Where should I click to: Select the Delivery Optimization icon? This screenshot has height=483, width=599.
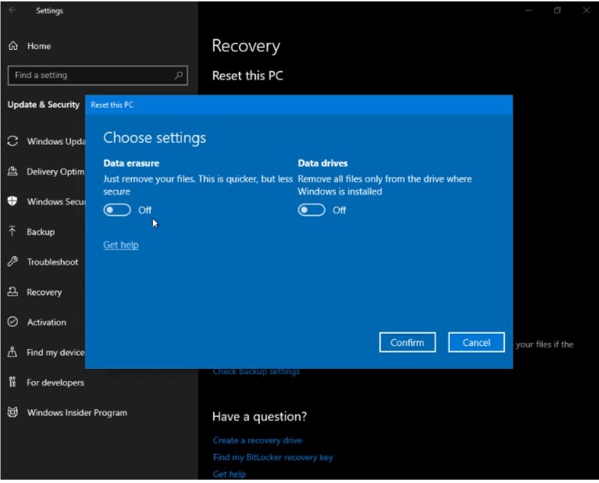12,172
